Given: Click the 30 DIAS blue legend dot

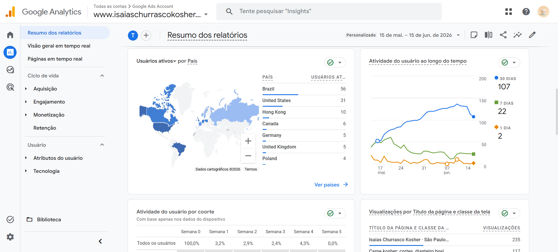Looking at the screenshot, I should [496, 78].
